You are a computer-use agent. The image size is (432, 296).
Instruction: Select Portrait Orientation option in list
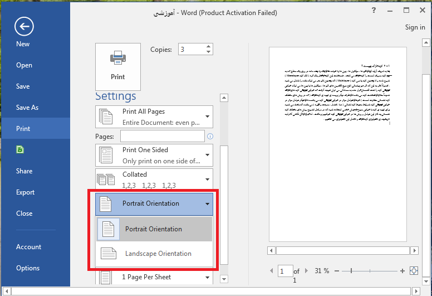[154, 229]
